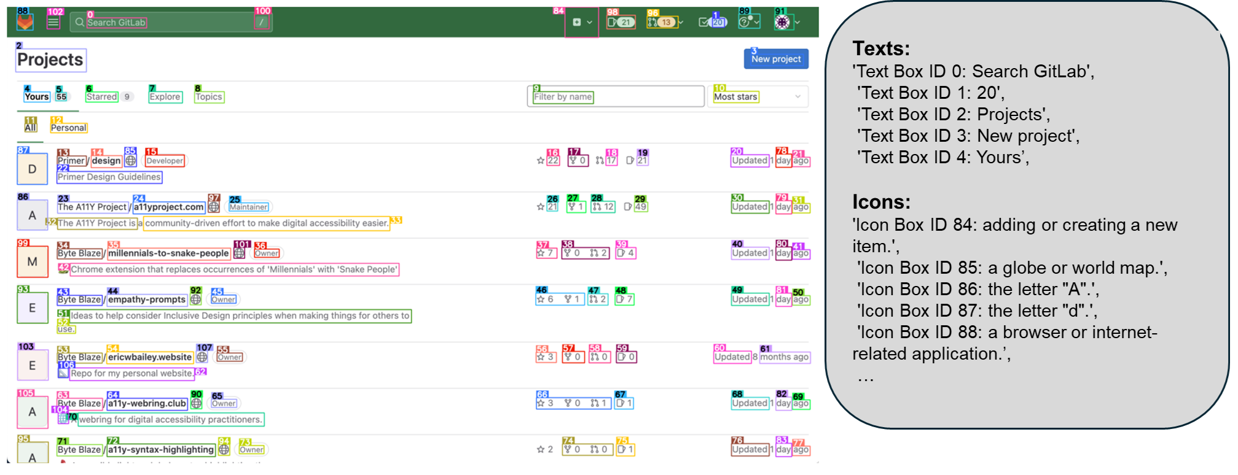Image resolution: width=1238 pixels, height=475 pixels.
Task: Open merge requests counter showing 13
Action: pyautogui.click(x=662, y=22)
